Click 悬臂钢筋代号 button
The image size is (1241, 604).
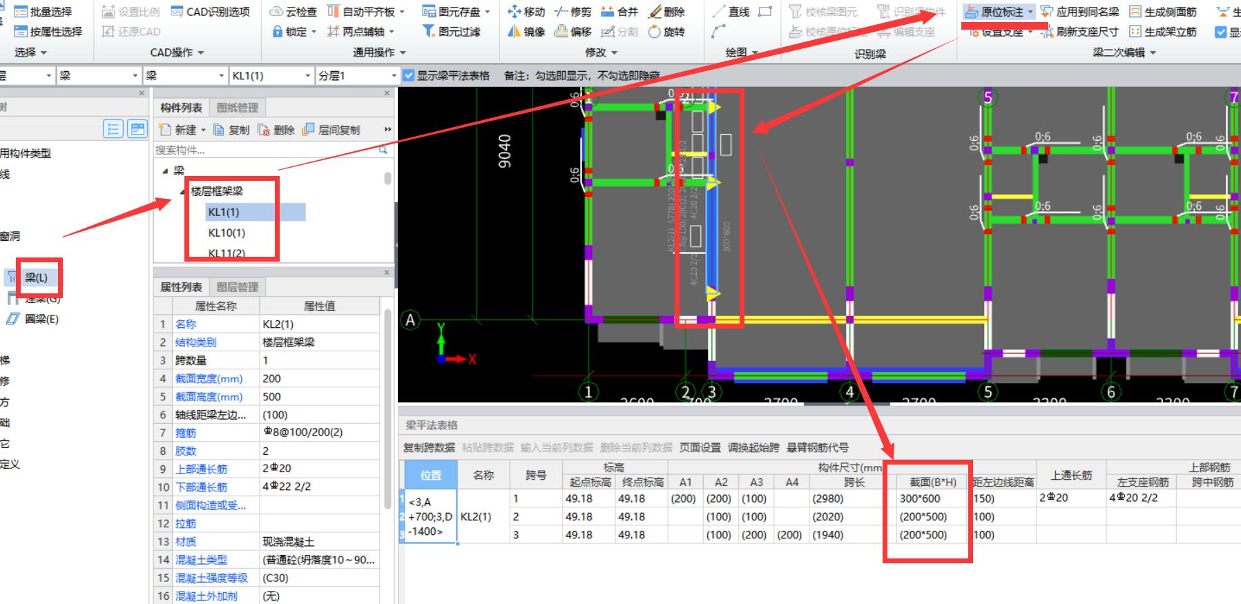(x=818, y=448)
